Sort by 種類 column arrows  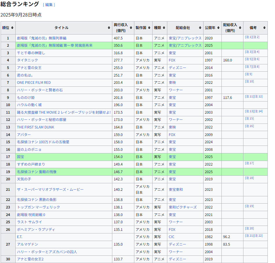click(x=164, y=28)
